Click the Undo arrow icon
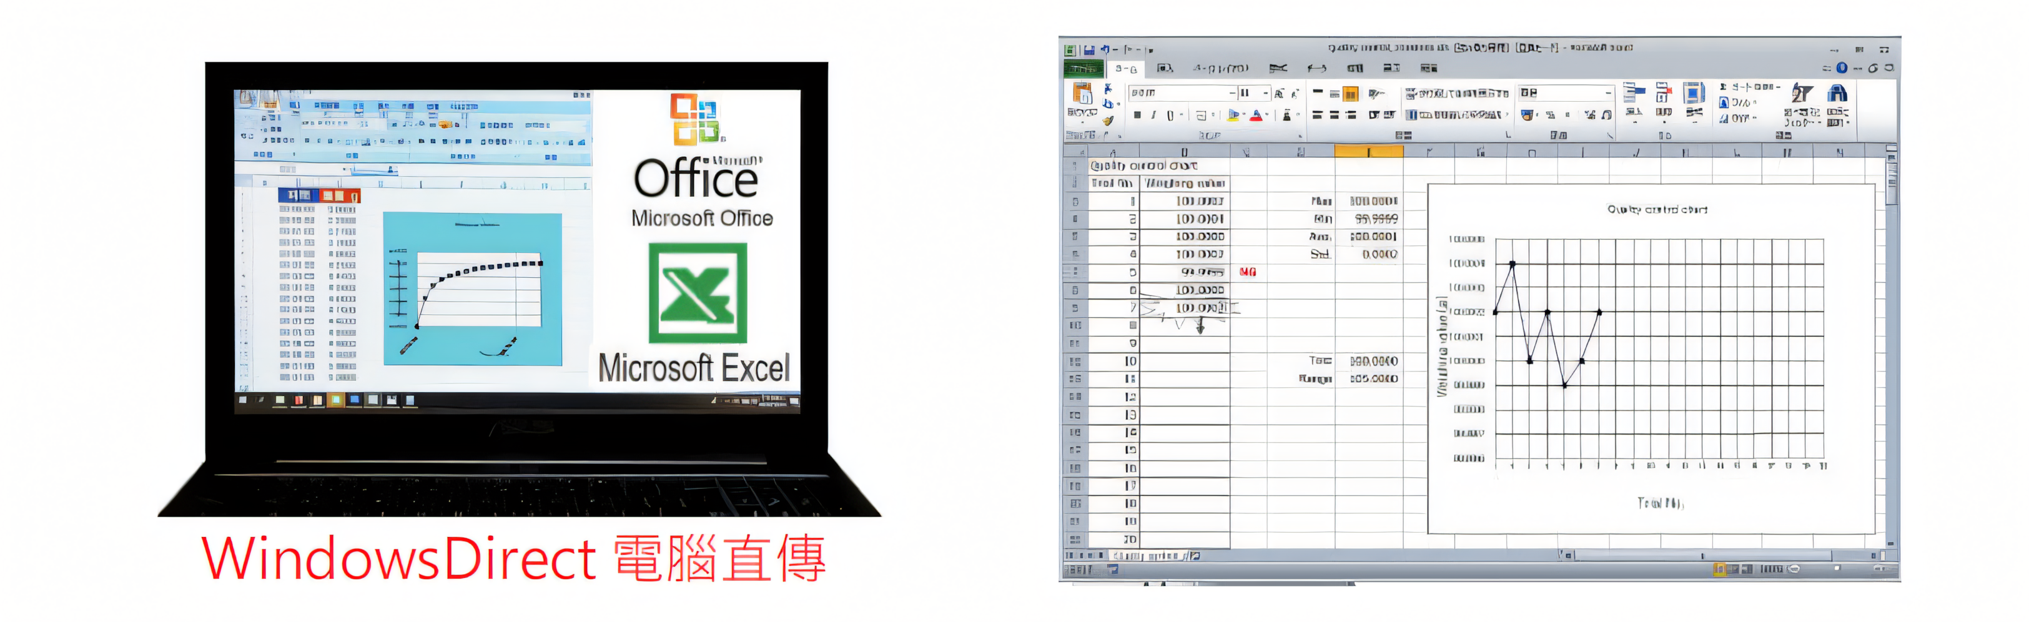The width and height of the screenshot is (2029, 622). [1104, 49]
